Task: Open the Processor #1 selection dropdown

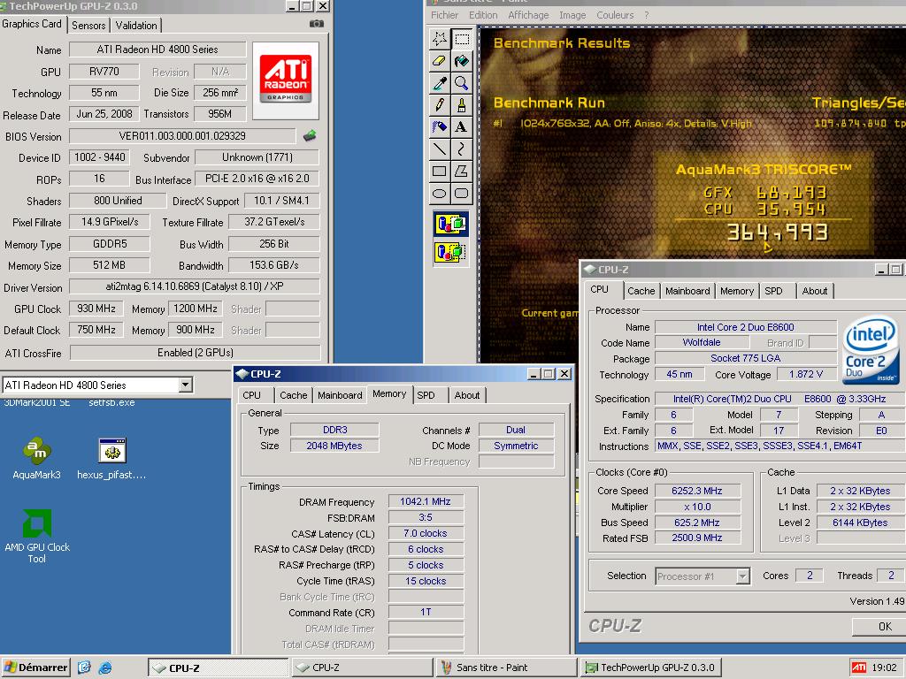Action: tap(743, 576)
